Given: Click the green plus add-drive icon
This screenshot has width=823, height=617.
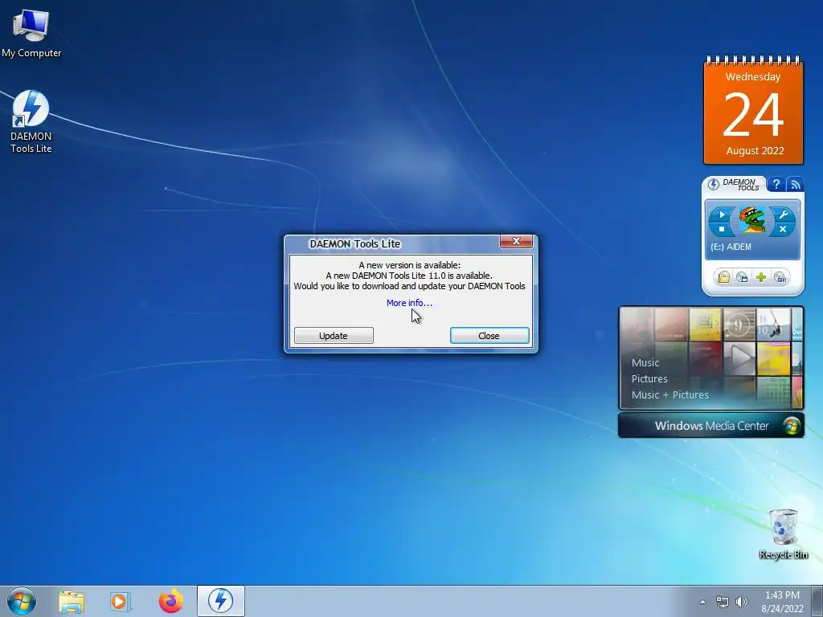Looking at the screenshot, I should [761, 277].
